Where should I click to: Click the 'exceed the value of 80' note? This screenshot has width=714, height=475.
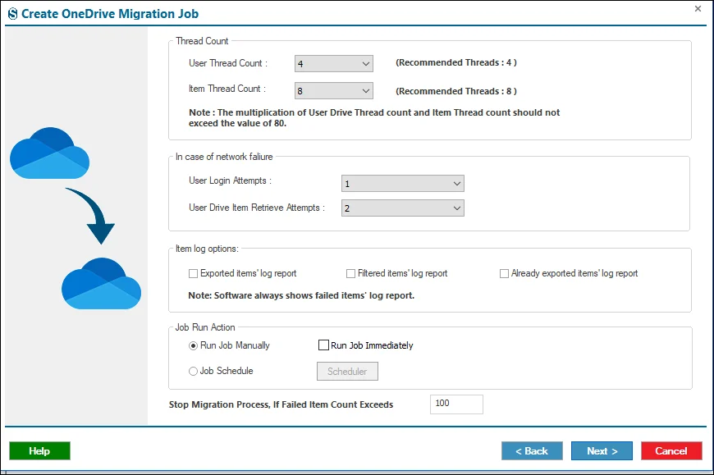tap(238, 123)
